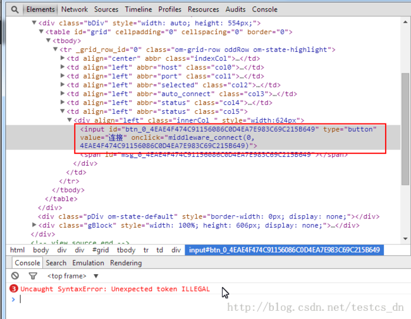This screenshot has width=411, height=319.
Task: Click the Uncaught SyntaxError message
Action: (115, 289)
